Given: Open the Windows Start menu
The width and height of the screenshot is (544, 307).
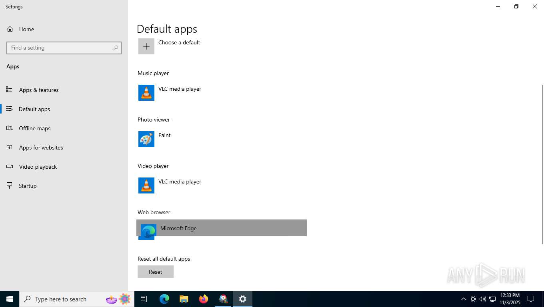Looking at the screenshot, I should coord(10,299).
